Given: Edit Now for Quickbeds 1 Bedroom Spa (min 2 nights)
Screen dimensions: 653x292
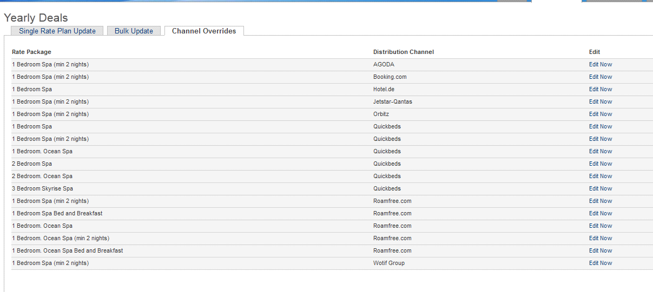Looking at the screenshot, I should (601, 139).
